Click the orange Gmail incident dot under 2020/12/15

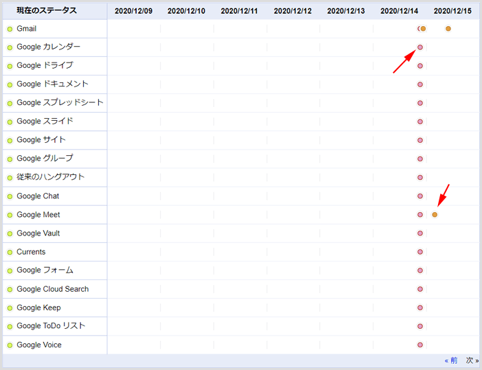448,29
